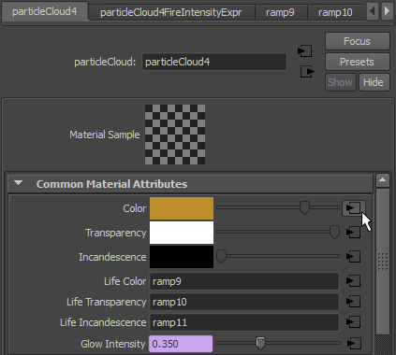Screen dimensions: 396x355
Task: Click the Material Sample checker thumbnail
Action: tap(175, 135)
